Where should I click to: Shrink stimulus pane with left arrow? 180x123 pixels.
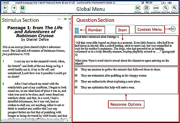click(x=66, y=19)
